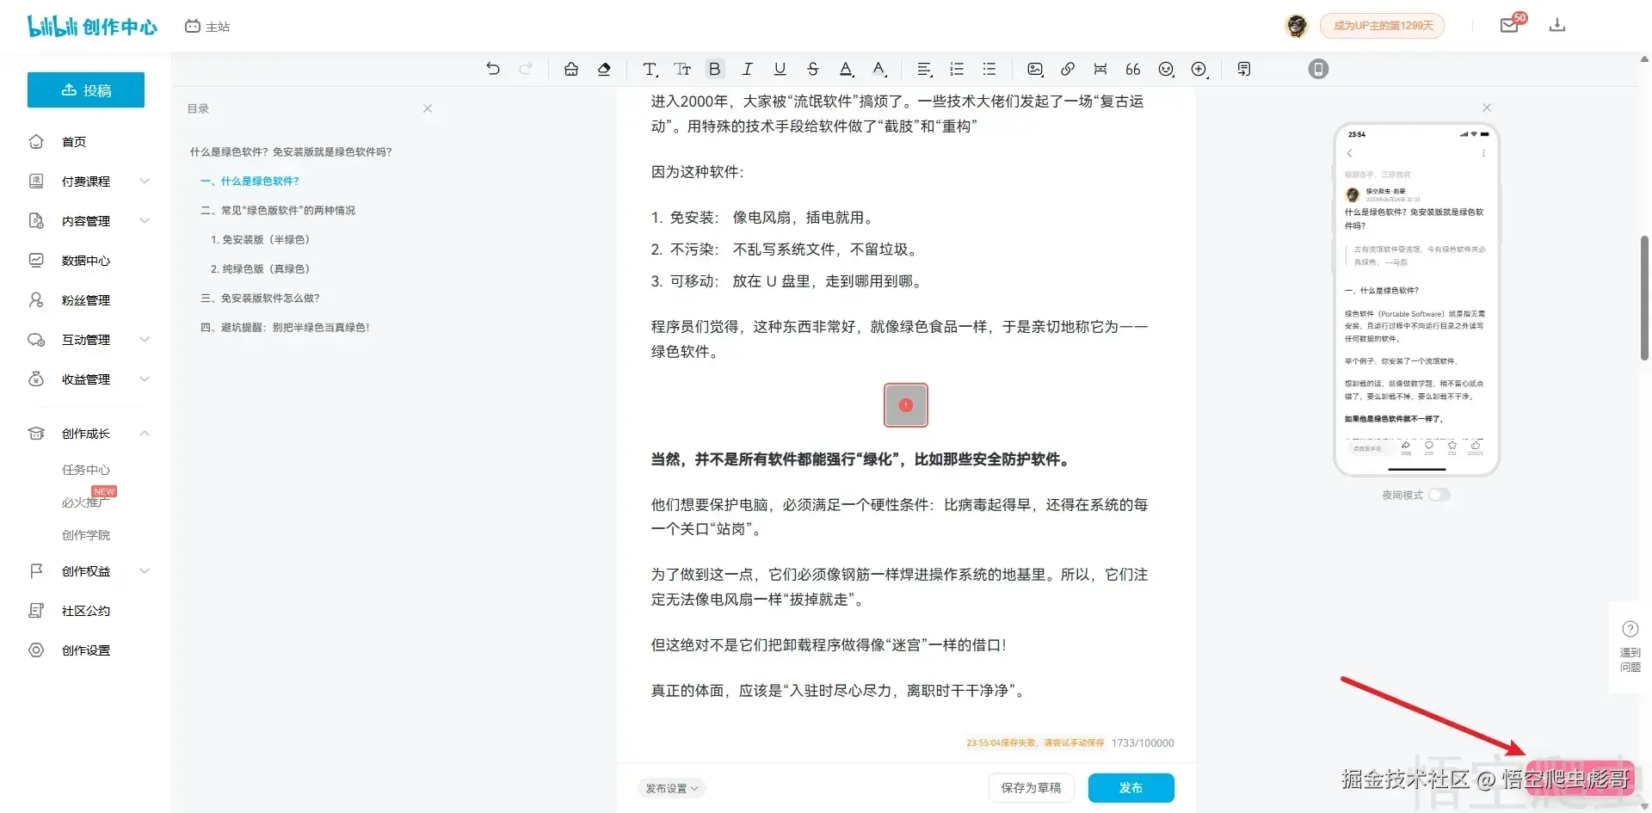Click the outline panel toolbar icon

tap(1244, 69)
